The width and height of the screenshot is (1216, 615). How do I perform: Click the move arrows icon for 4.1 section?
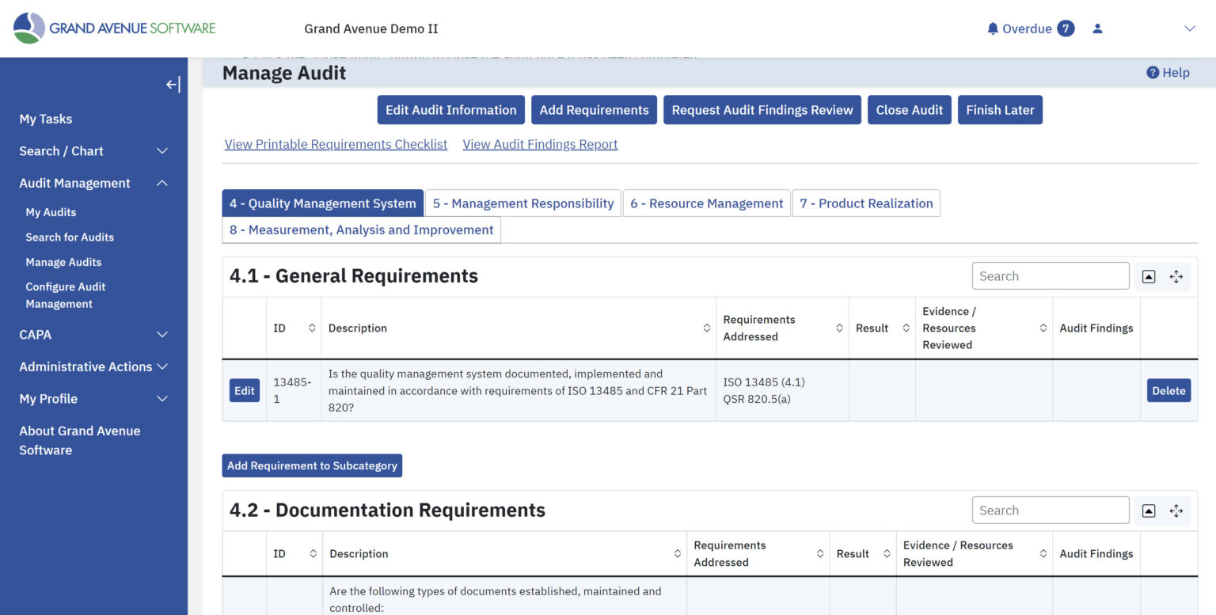click(1176, 276)
